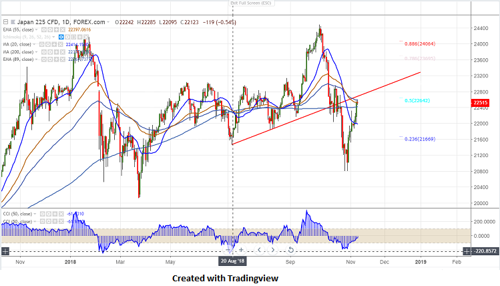The image size is (500, 286).
Task: Open settings for the upper CCI (50, close)
Action: point(49,214)
